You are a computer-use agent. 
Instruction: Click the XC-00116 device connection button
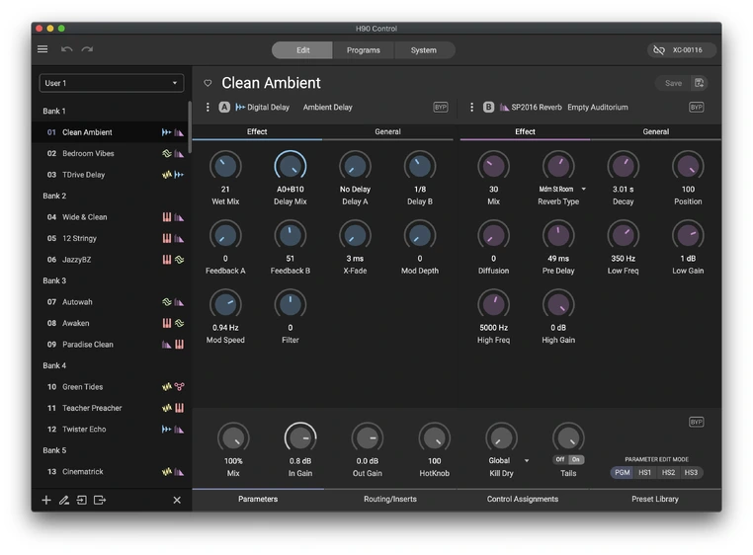coord(682,50)
